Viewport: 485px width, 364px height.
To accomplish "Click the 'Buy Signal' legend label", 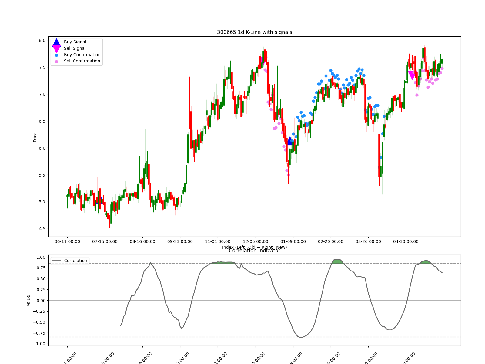I will (x=75, y=42).
